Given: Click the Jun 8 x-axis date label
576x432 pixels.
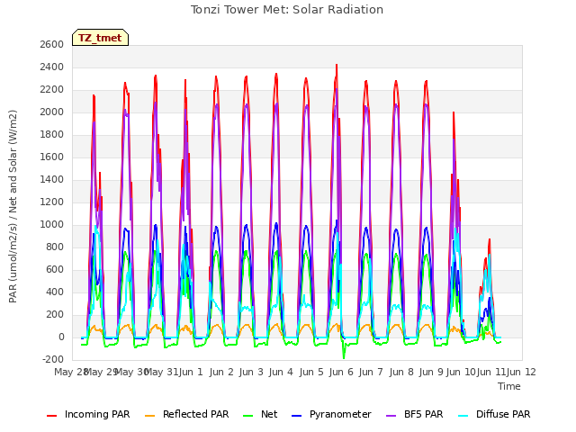Looking at the screenshot, I should coord(401,372).
